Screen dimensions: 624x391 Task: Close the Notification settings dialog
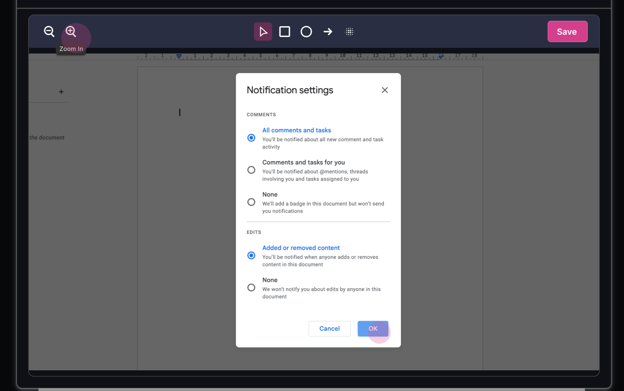coord(385,90)
